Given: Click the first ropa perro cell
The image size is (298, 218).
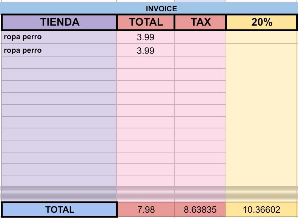Looking at the screenshot, I should tap(60, 37).
